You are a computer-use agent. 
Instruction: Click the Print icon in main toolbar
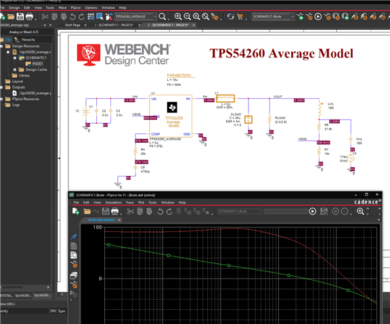29,17
